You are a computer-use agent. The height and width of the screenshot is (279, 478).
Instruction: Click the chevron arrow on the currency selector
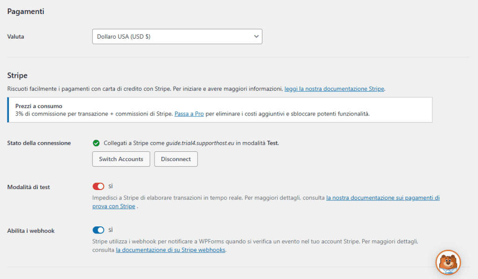coord(256,36)
